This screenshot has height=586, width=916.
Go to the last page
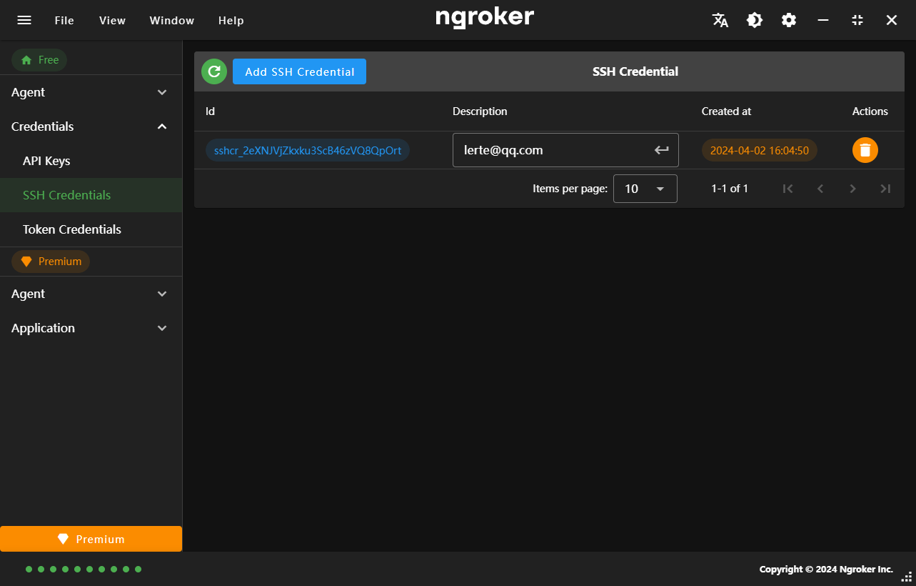[x=885, y=189]
